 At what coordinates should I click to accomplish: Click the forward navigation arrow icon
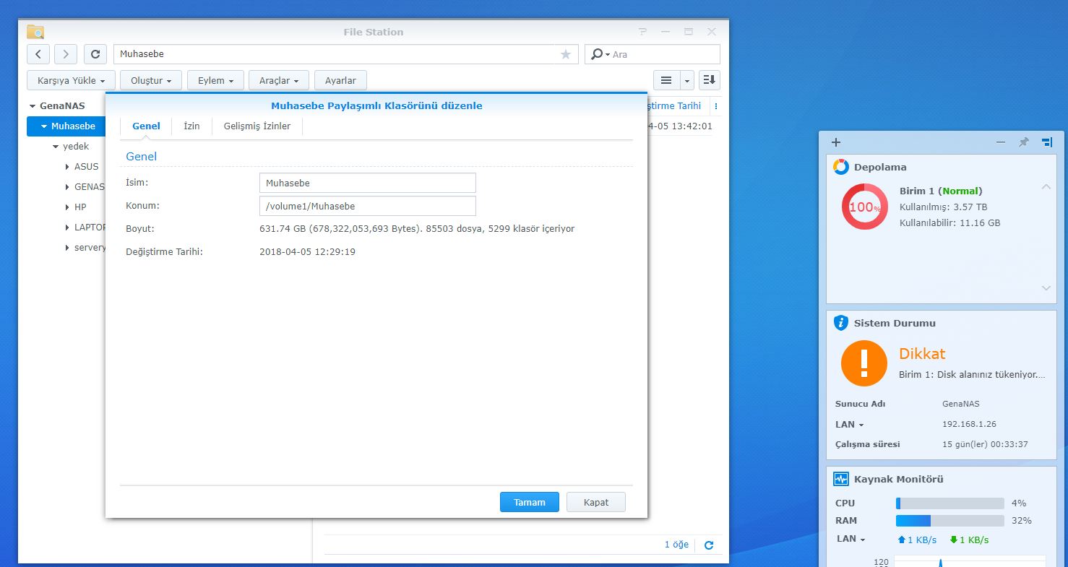(x=66, y=54)
